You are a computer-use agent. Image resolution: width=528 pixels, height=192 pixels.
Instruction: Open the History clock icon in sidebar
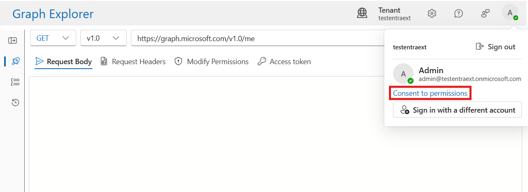tap(15, 102)
